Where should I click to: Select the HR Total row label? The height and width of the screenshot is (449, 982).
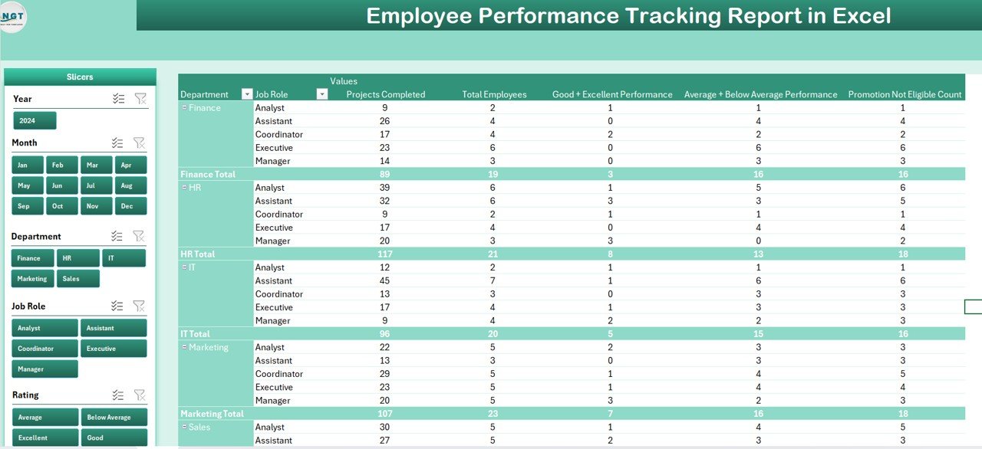(x=198, y=254)
